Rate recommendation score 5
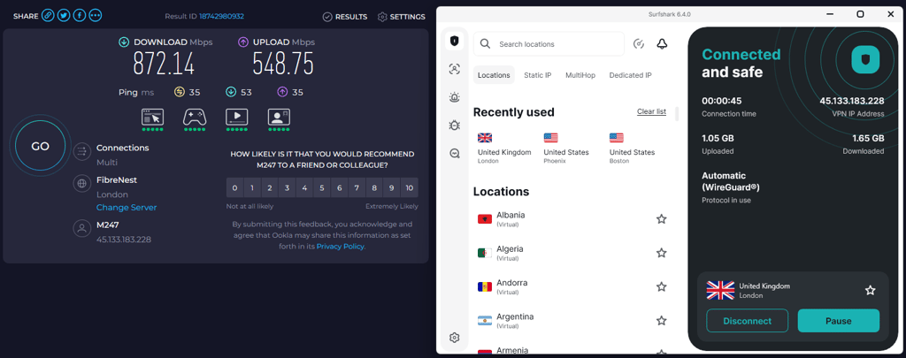Viewport: 906px width, 358px height. coord(322,187)
